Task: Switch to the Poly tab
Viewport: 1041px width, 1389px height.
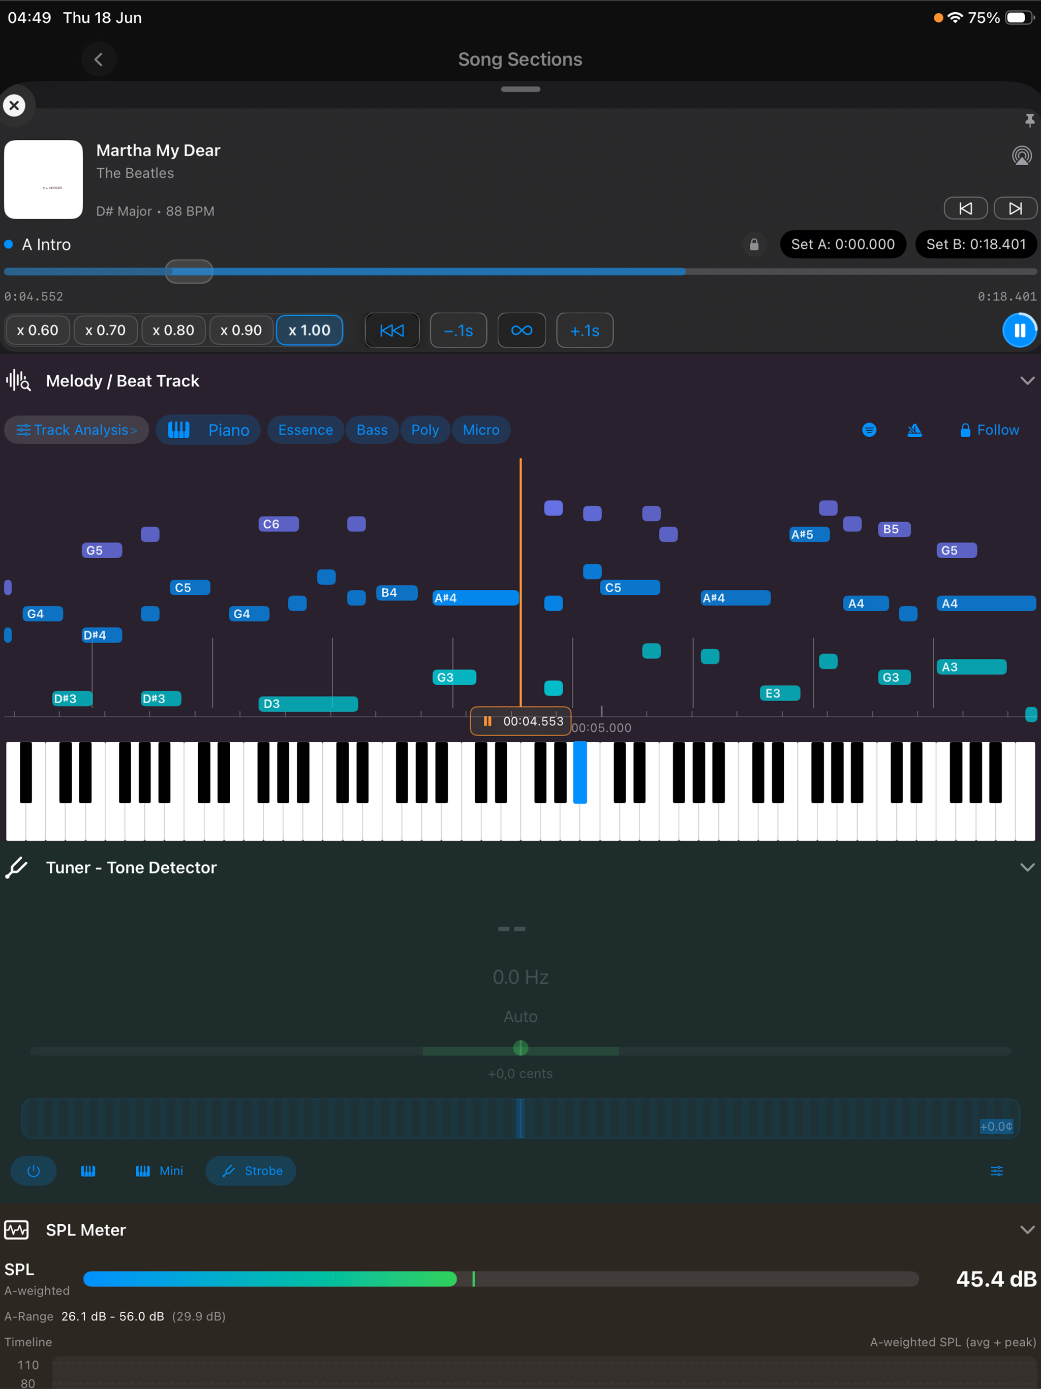Action: coord(425,430)
